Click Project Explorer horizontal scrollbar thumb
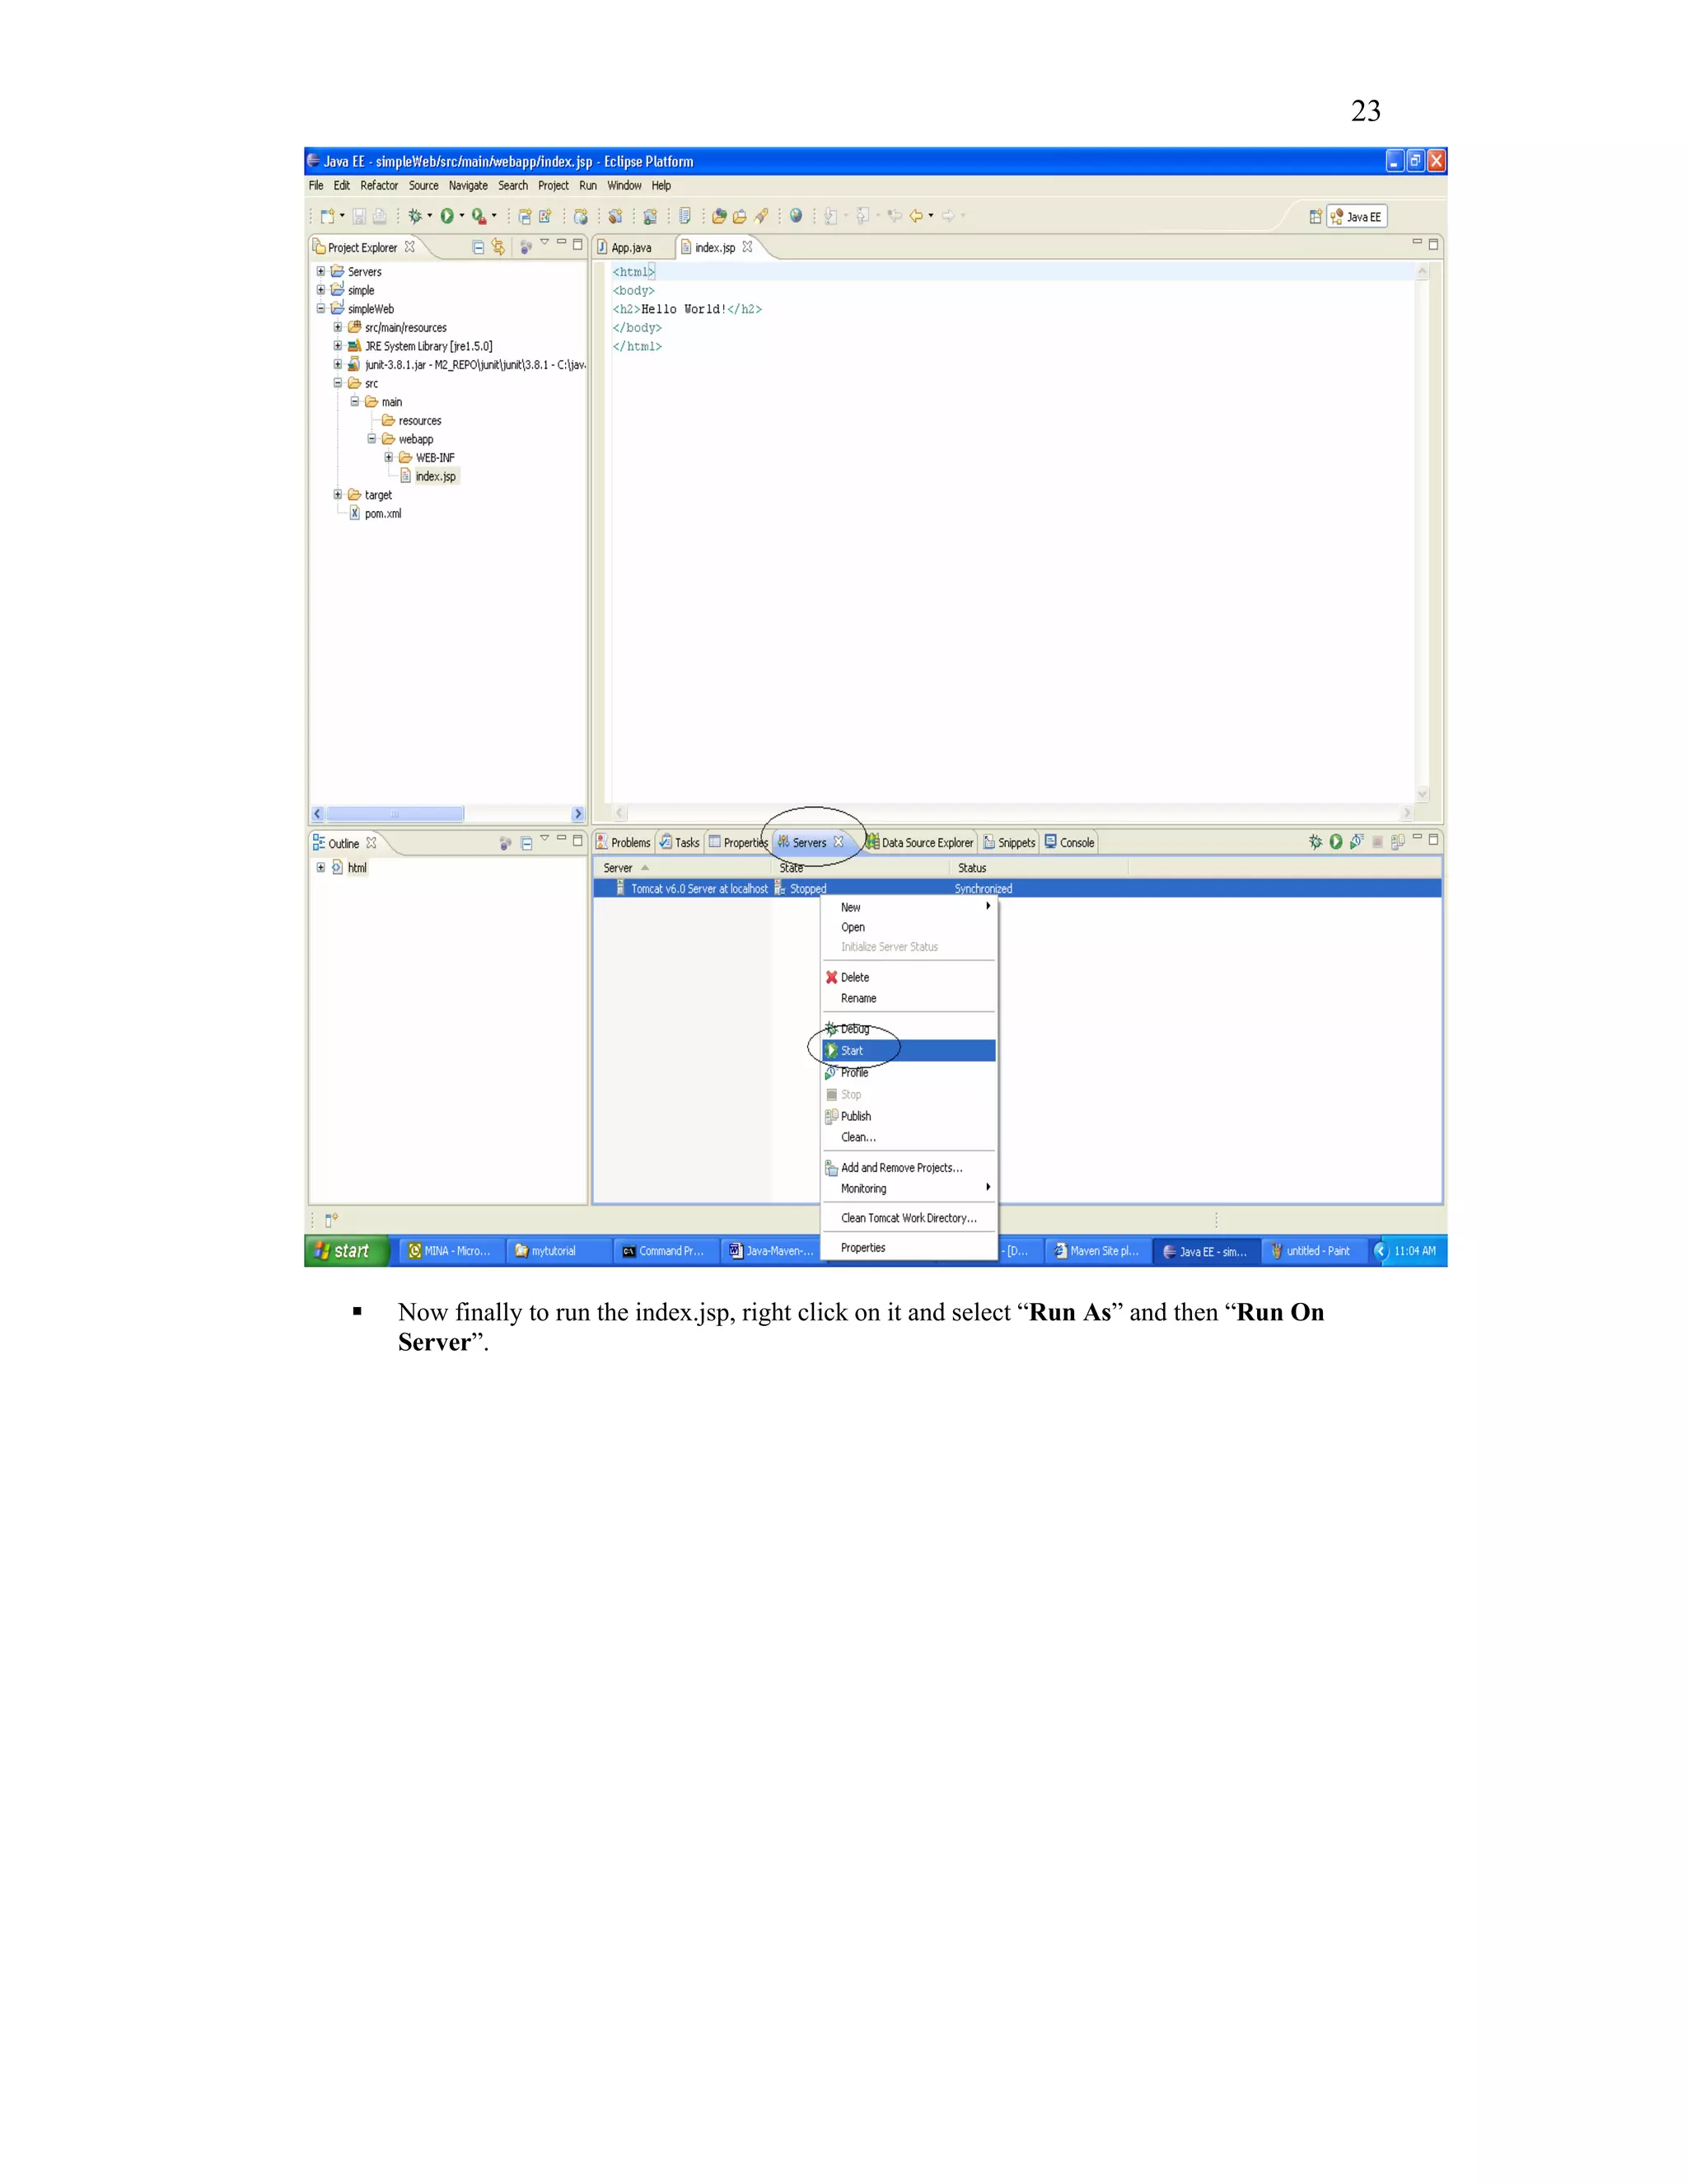This screenshot has width=1687, height=2184. [x=395, y=814]
